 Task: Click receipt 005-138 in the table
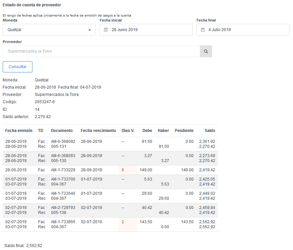coord(59,213)
